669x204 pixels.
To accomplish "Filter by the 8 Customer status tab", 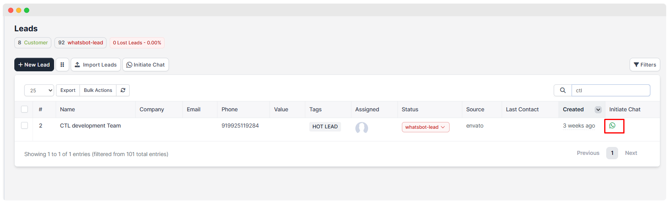I will pyautogui.click(x=33, y=43).
